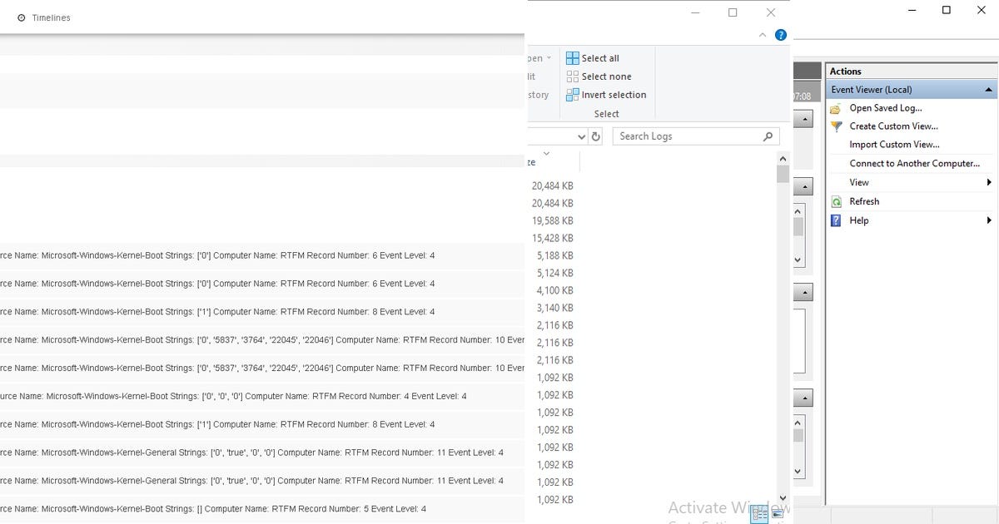This screenshot has height=524, width=999.
Task: Click the Explorer file list scrollbar thumb
Action: [x=783, y=174]
